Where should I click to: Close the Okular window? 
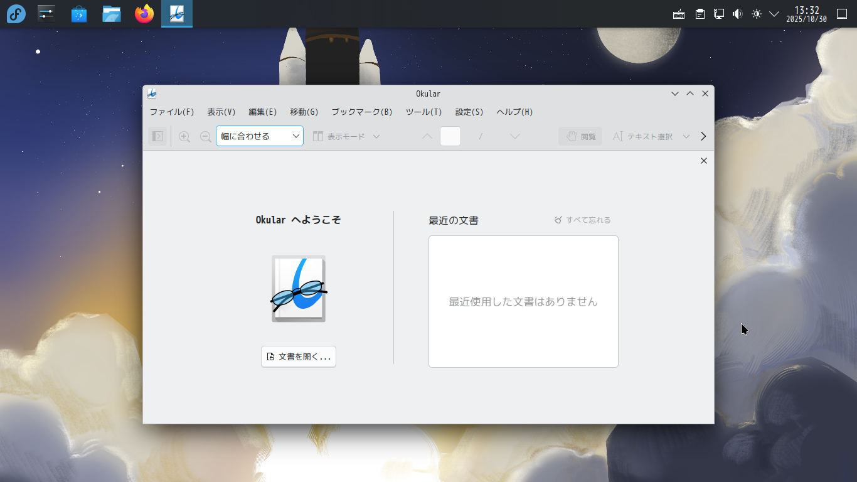(x=705, y=94)
